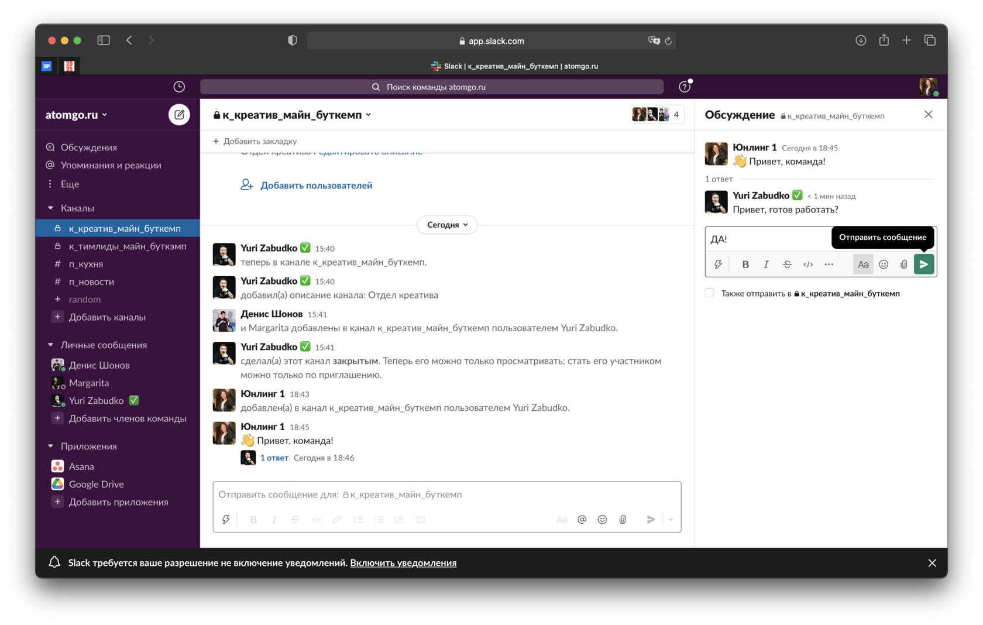The width and height of the screenshot is (983, 625).
Task: Click Добавить членов команды
Action: pos(118,418)
